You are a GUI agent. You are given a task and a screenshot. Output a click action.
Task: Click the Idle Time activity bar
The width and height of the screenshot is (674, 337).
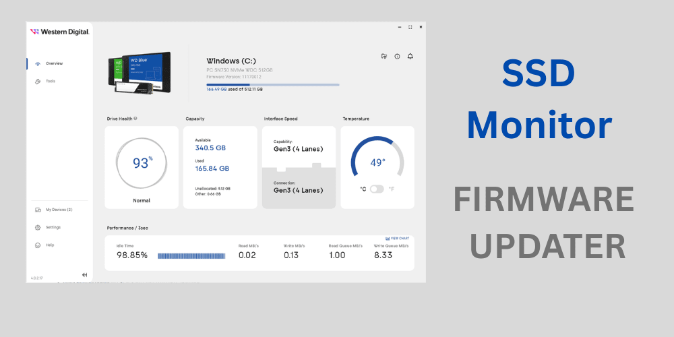click(191, 255)
